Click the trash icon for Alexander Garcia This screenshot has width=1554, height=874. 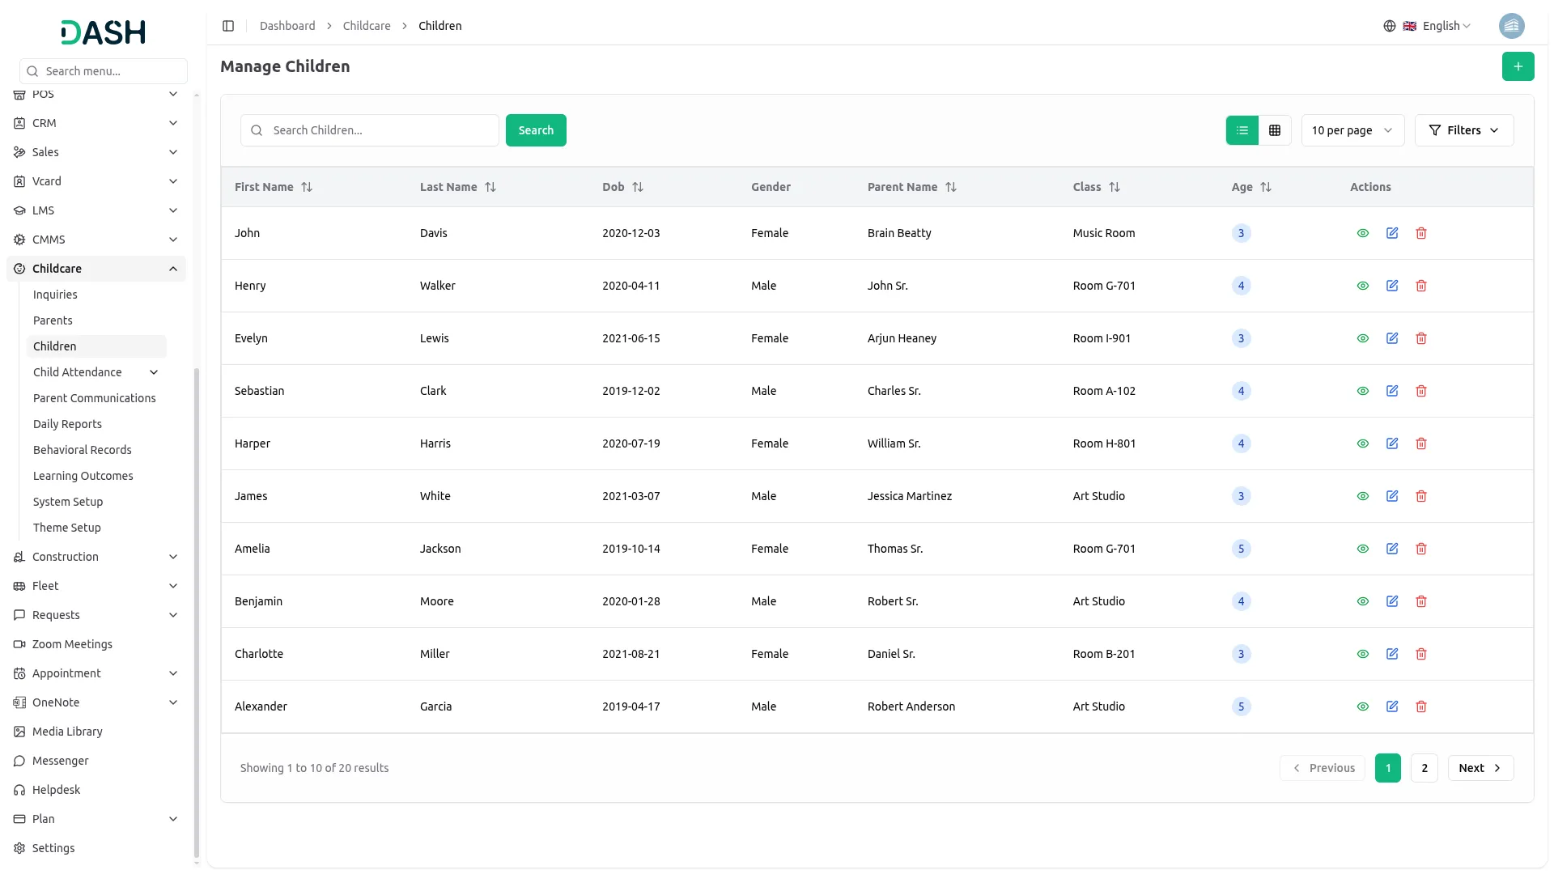tap(1421, 706)
